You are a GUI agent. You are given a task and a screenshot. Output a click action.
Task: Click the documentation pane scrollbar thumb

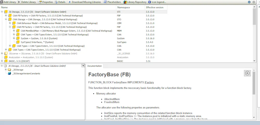(x=254, y=83)
